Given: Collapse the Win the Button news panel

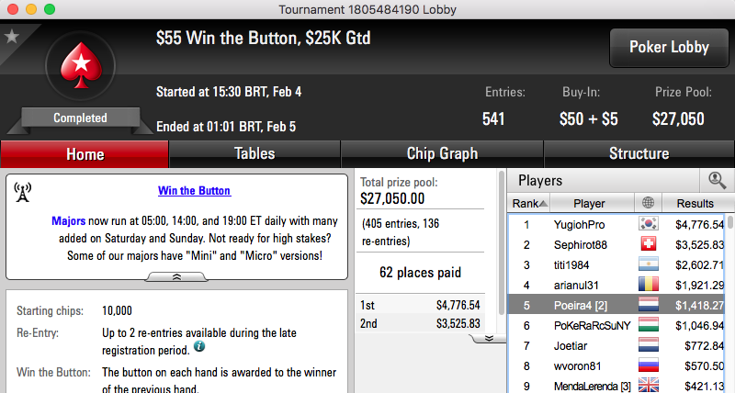Looking at the screenshot, I should [176, 277].
